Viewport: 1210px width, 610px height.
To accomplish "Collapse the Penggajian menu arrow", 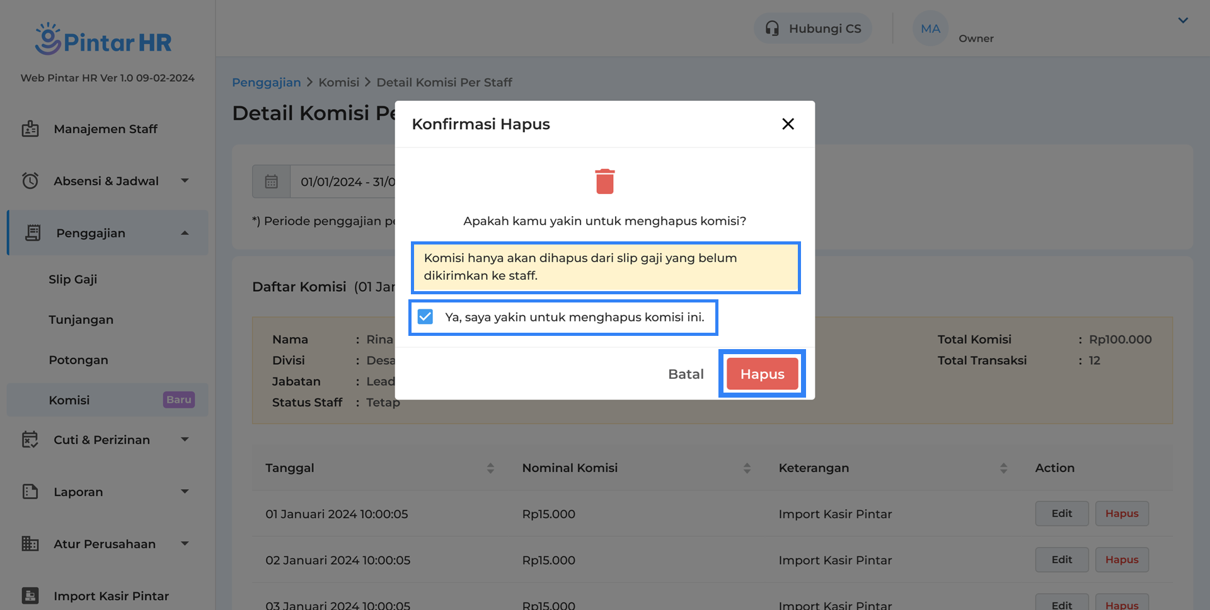I will (x=185, y=233).
